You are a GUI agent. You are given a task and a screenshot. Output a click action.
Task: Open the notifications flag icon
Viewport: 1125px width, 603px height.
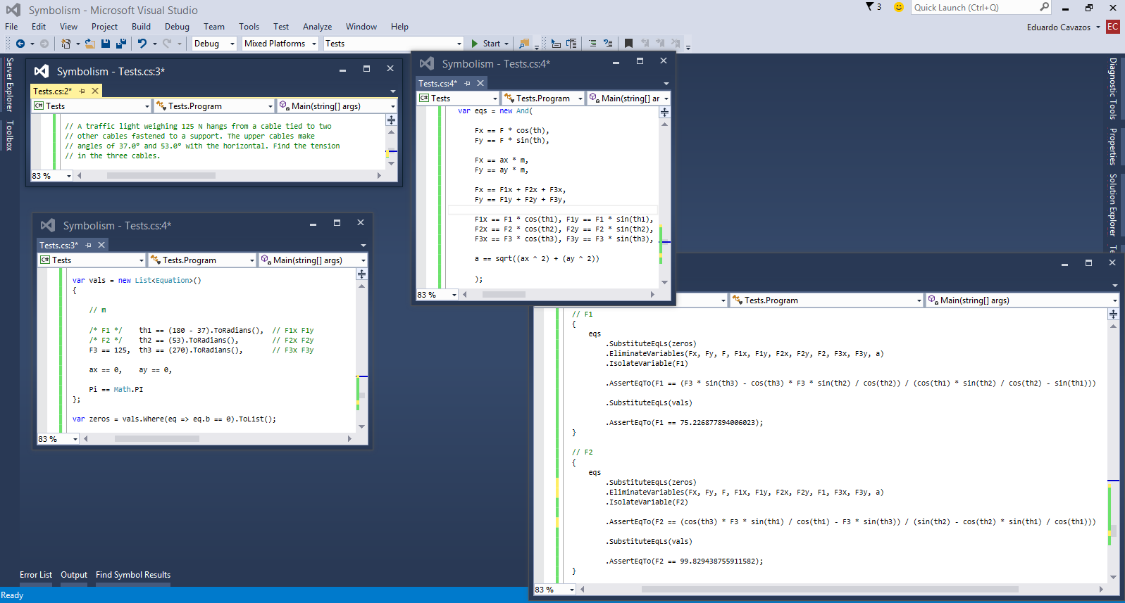[x=870, y=7]
